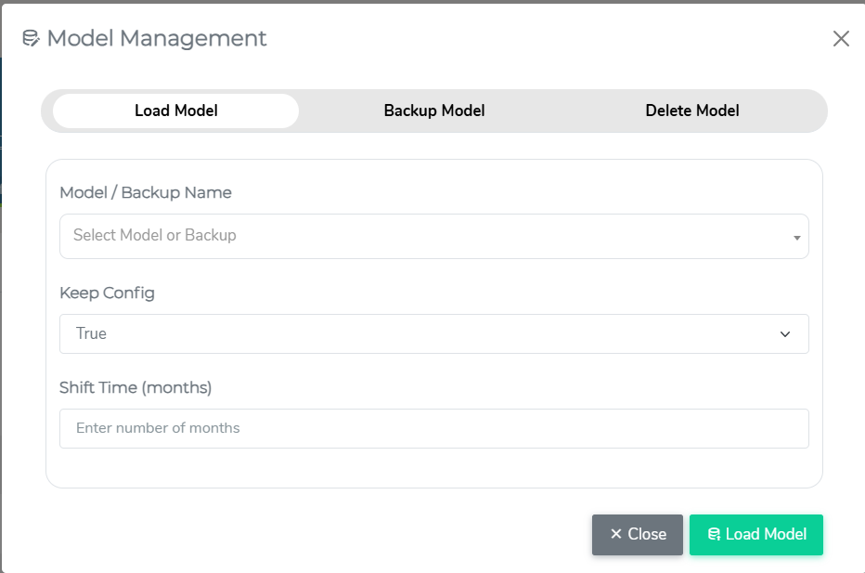Switch to the Load Model tab

pyautogui.click(x=176, y=111)
